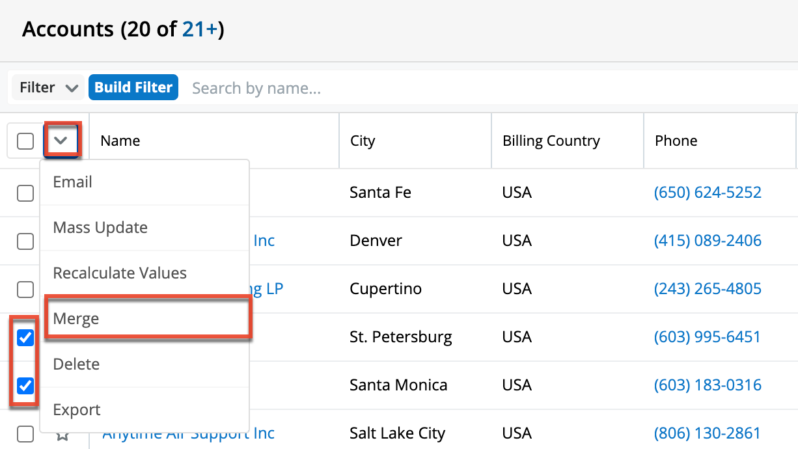Image resolution: width=798 pixels, height=449 pixels.
Task: Favorite star icon for Salt Lake City row
Action: click(62, 435)
